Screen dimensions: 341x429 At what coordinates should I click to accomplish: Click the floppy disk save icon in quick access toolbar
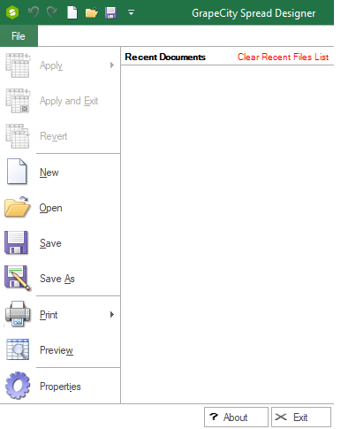pyautogui.click(x=110, y=12)
